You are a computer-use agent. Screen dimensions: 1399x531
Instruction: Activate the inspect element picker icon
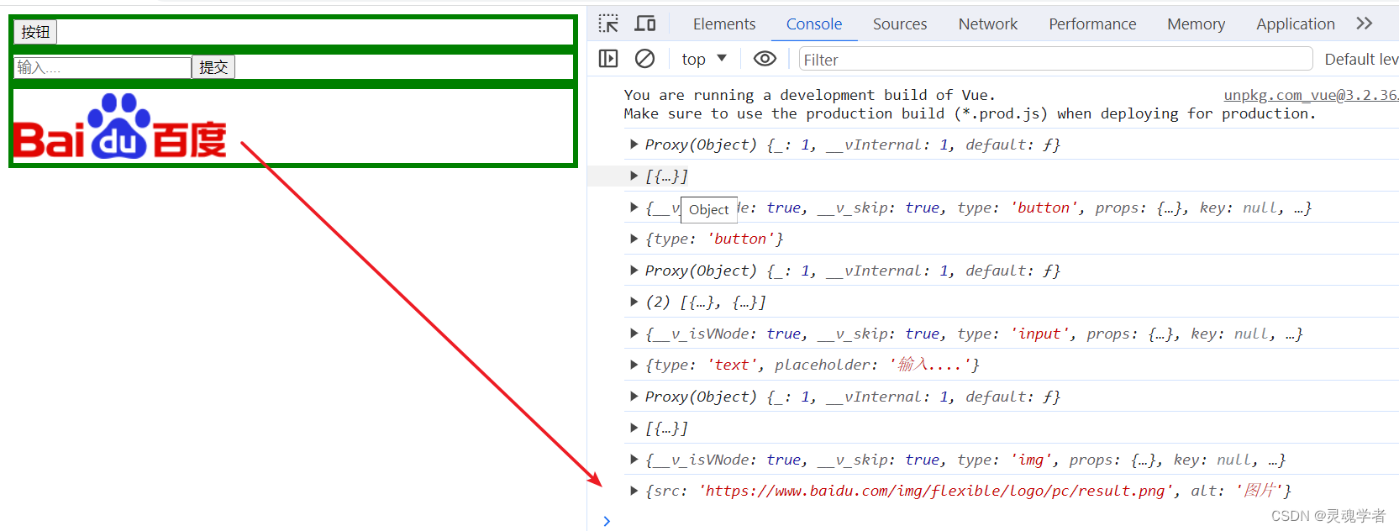[x=608, y=24]
